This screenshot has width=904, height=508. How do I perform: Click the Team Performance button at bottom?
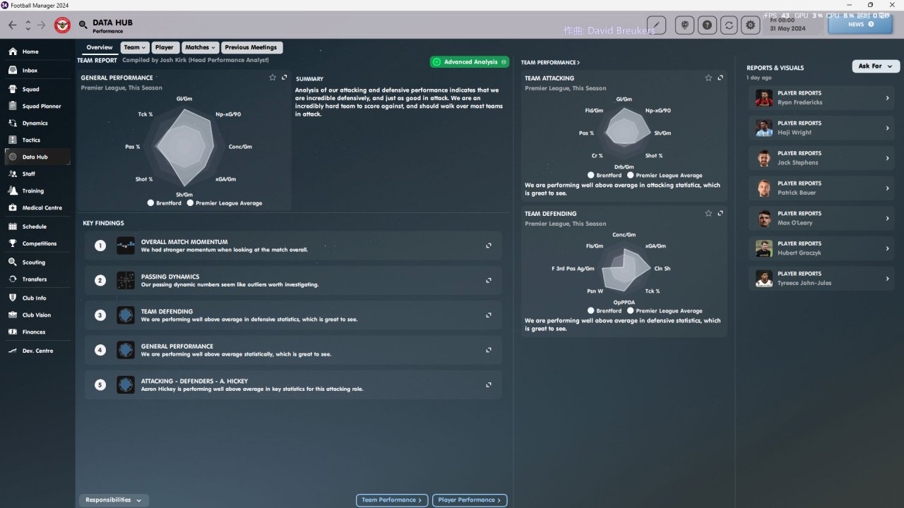[x=392, y=500]
